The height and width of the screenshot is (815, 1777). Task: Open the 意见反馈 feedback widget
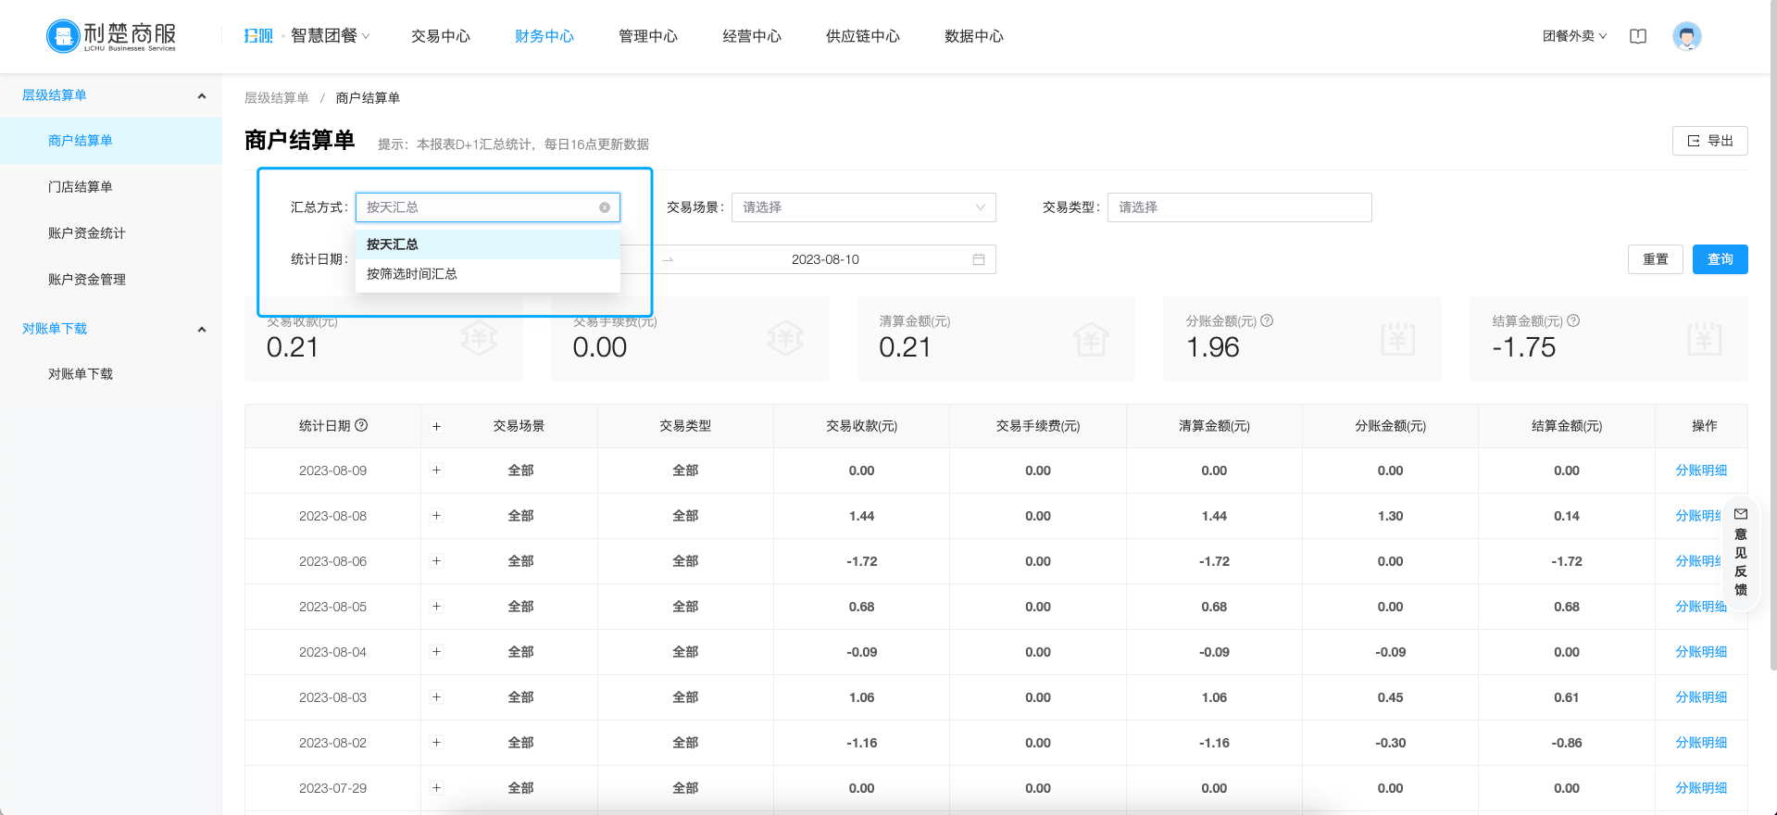pyautogui.click(x=1741, y=552)
